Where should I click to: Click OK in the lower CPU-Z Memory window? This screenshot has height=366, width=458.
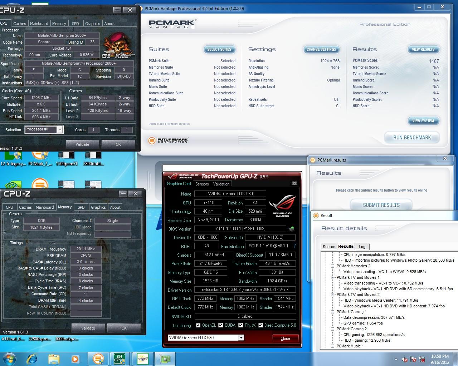click(124, 328)
